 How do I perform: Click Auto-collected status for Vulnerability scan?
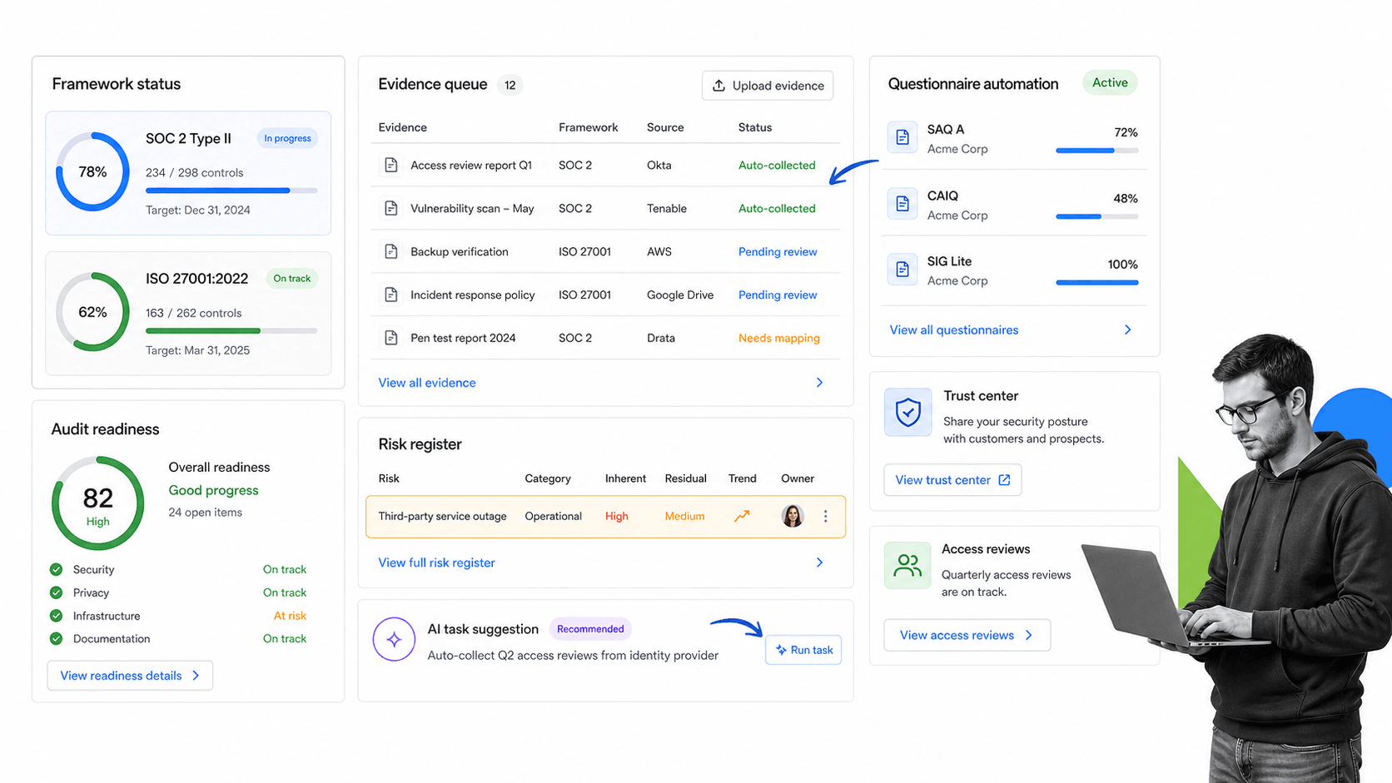(x=777, y=208)
